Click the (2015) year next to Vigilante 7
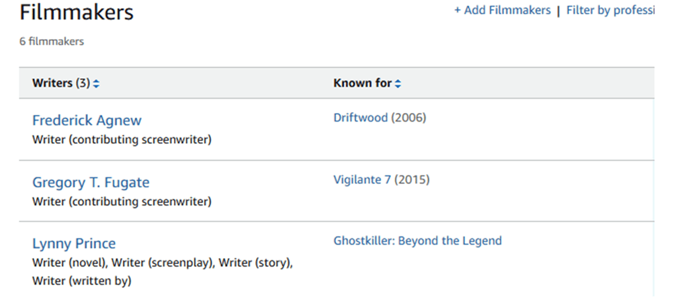The height and width of the screenshot is (305, 688). (412, 179)
